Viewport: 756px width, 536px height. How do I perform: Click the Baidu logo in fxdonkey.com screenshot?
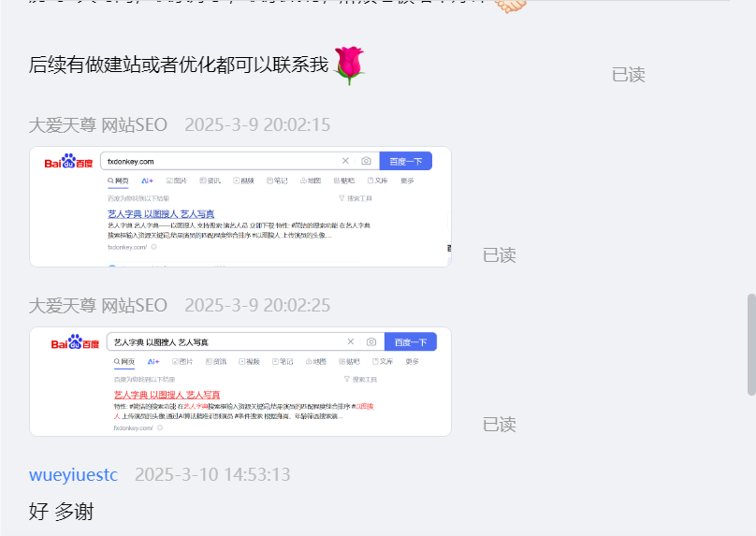coord(69,162)
